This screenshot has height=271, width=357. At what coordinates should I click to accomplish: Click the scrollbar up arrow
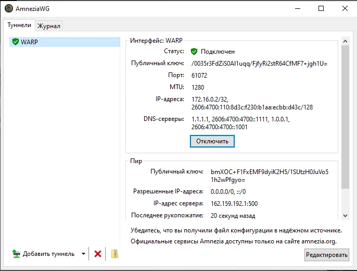click(x=345, y=41)
